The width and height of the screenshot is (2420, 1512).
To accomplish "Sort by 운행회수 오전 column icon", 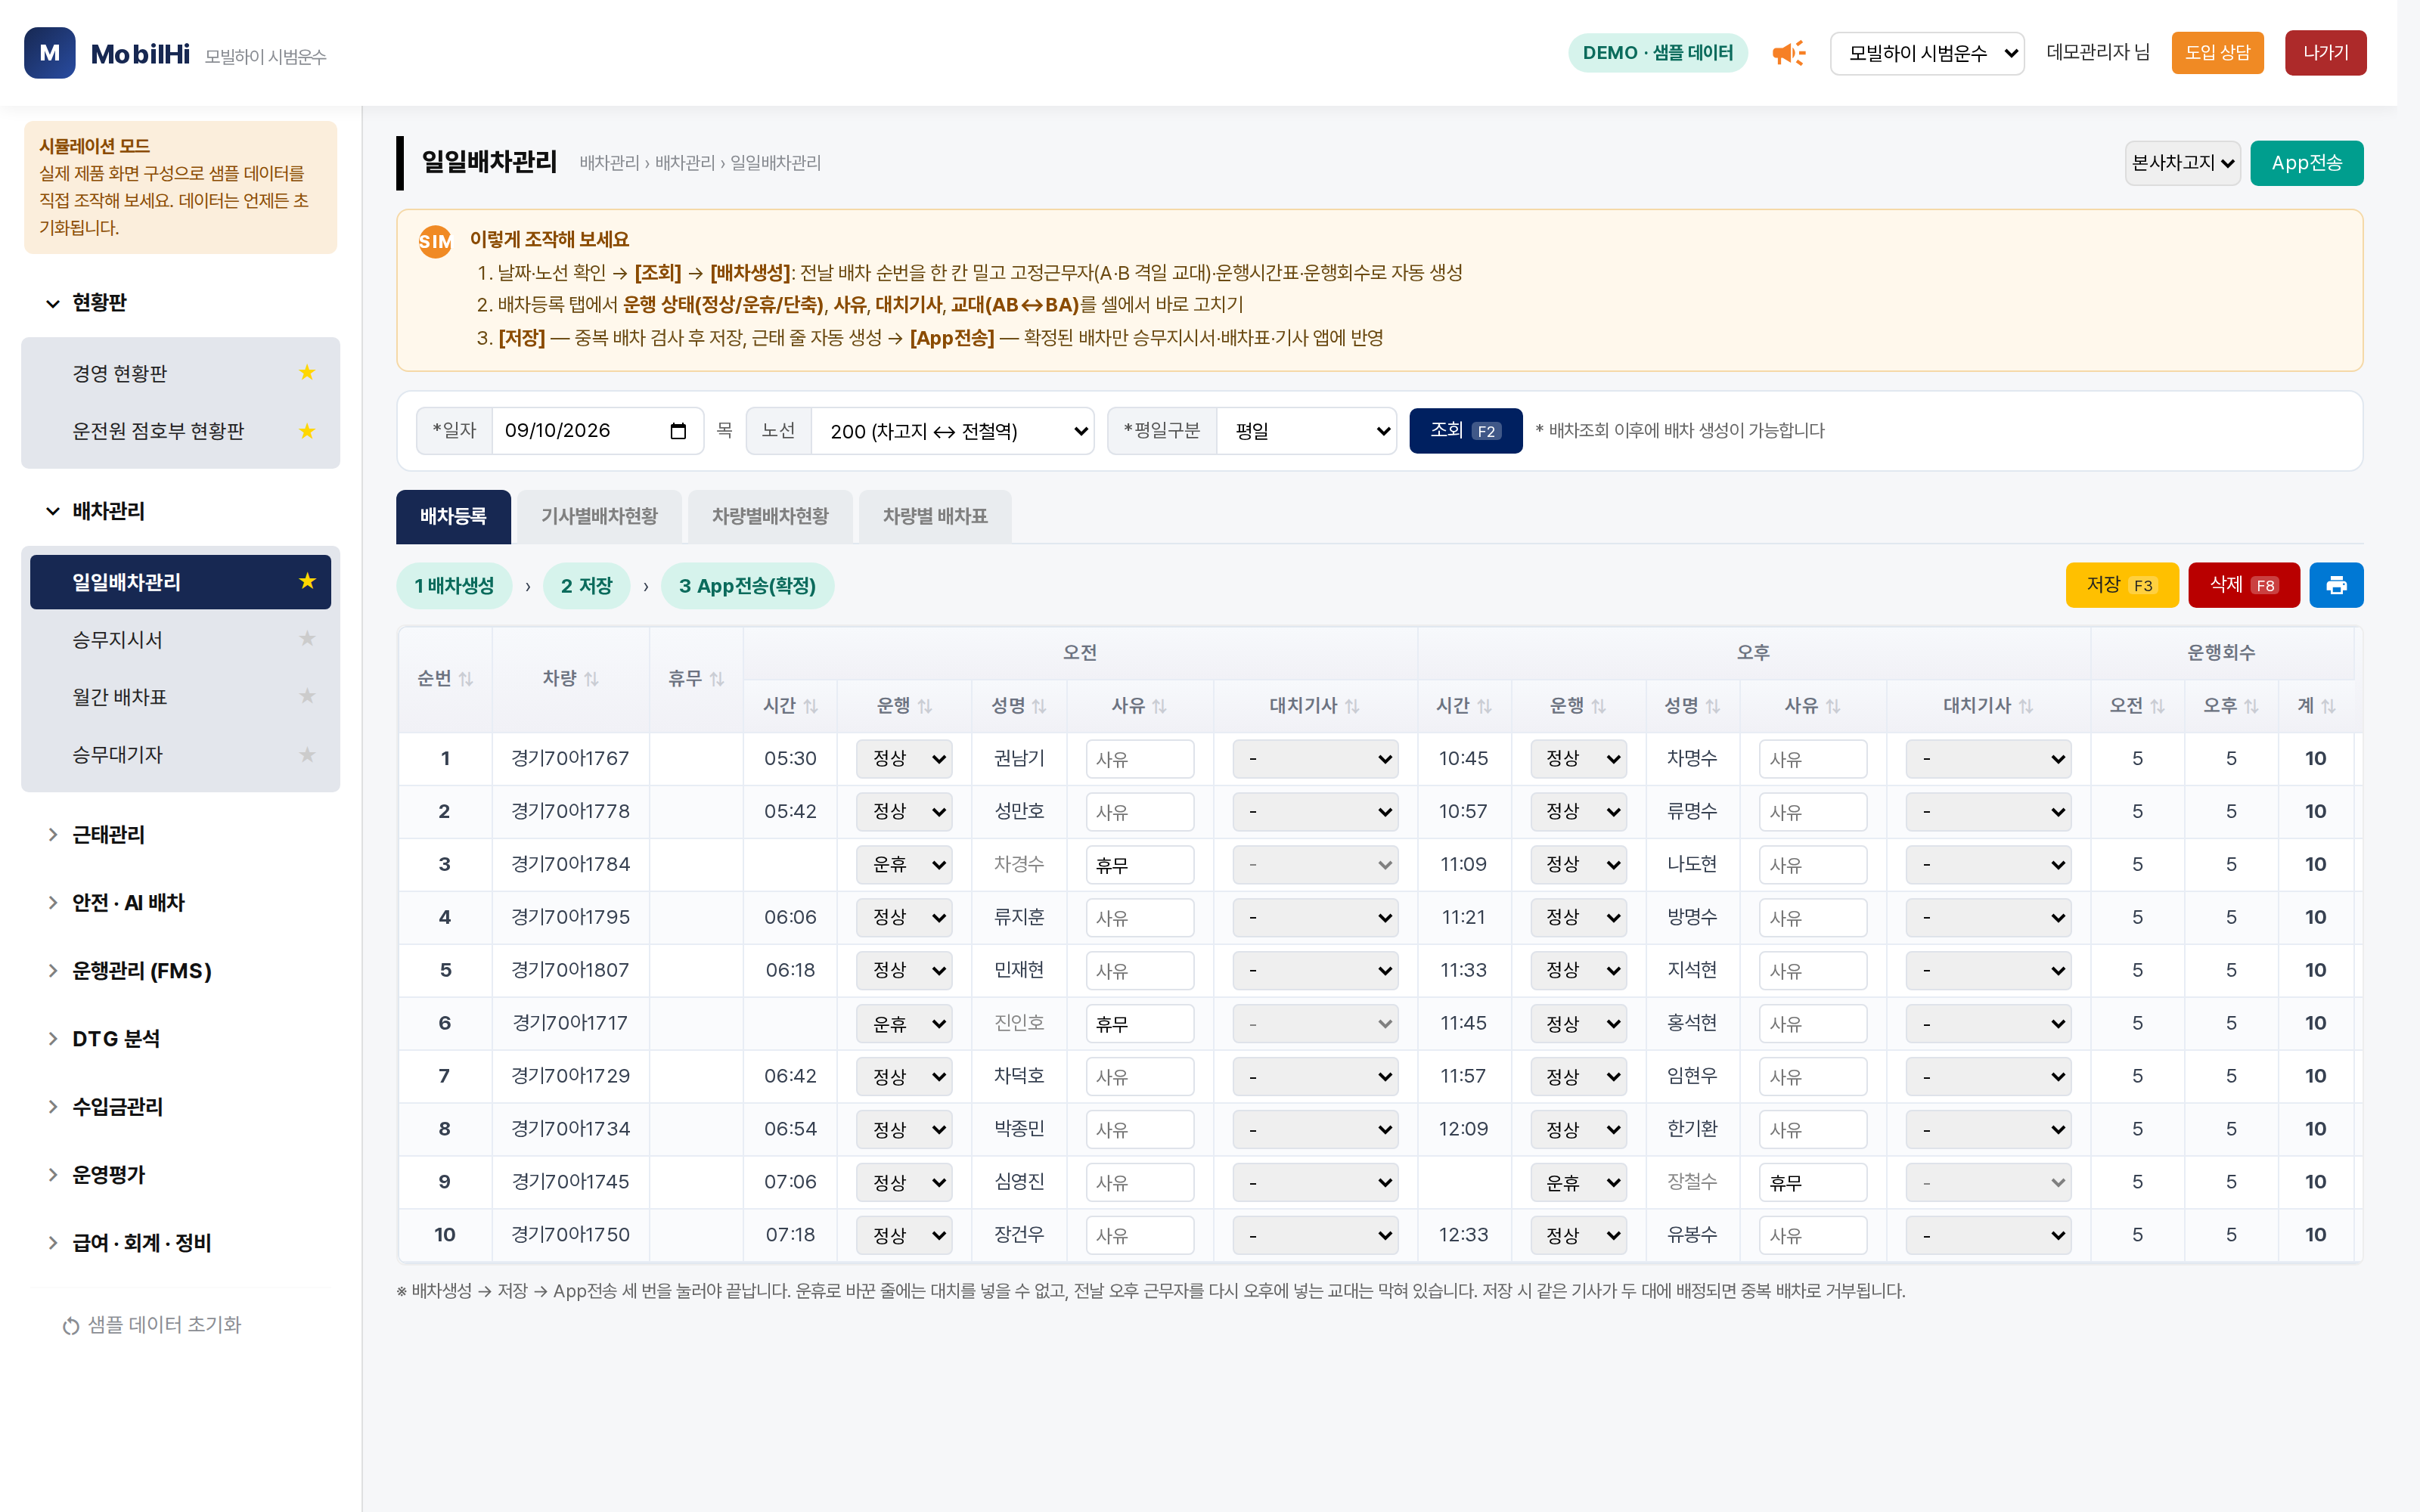I will (x=2157, y=706).
